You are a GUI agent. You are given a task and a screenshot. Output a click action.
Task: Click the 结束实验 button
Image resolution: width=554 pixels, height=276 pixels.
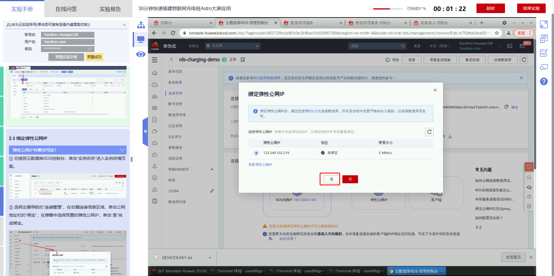coord(531,8)
